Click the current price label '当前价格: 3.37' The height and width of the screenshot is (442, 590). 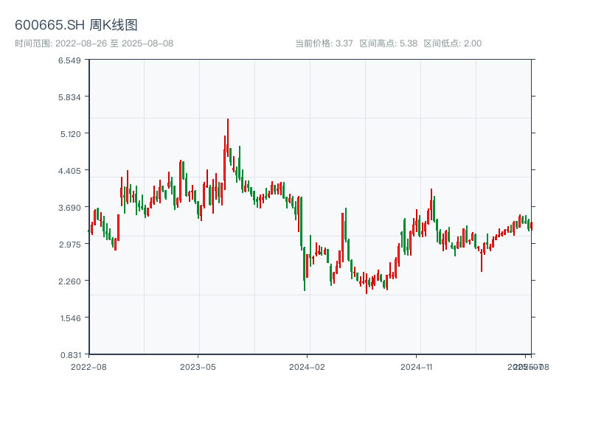[x=324, y=43]
